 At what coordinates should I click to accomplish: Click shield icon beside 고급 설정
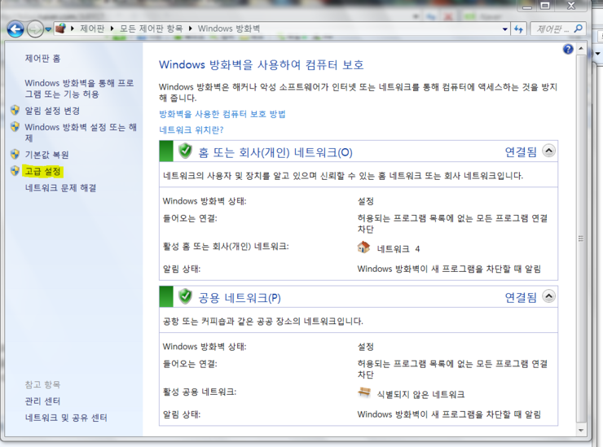15,171
